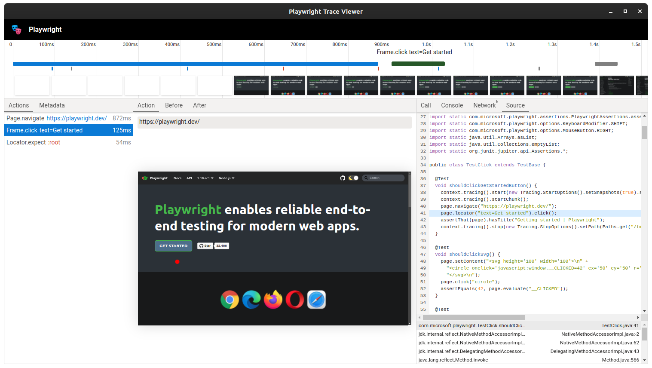Image resolution: width=652 pixels, height=368 pixels.
Task: Click the GitHub Star button
Action: (x=205, y=246)
